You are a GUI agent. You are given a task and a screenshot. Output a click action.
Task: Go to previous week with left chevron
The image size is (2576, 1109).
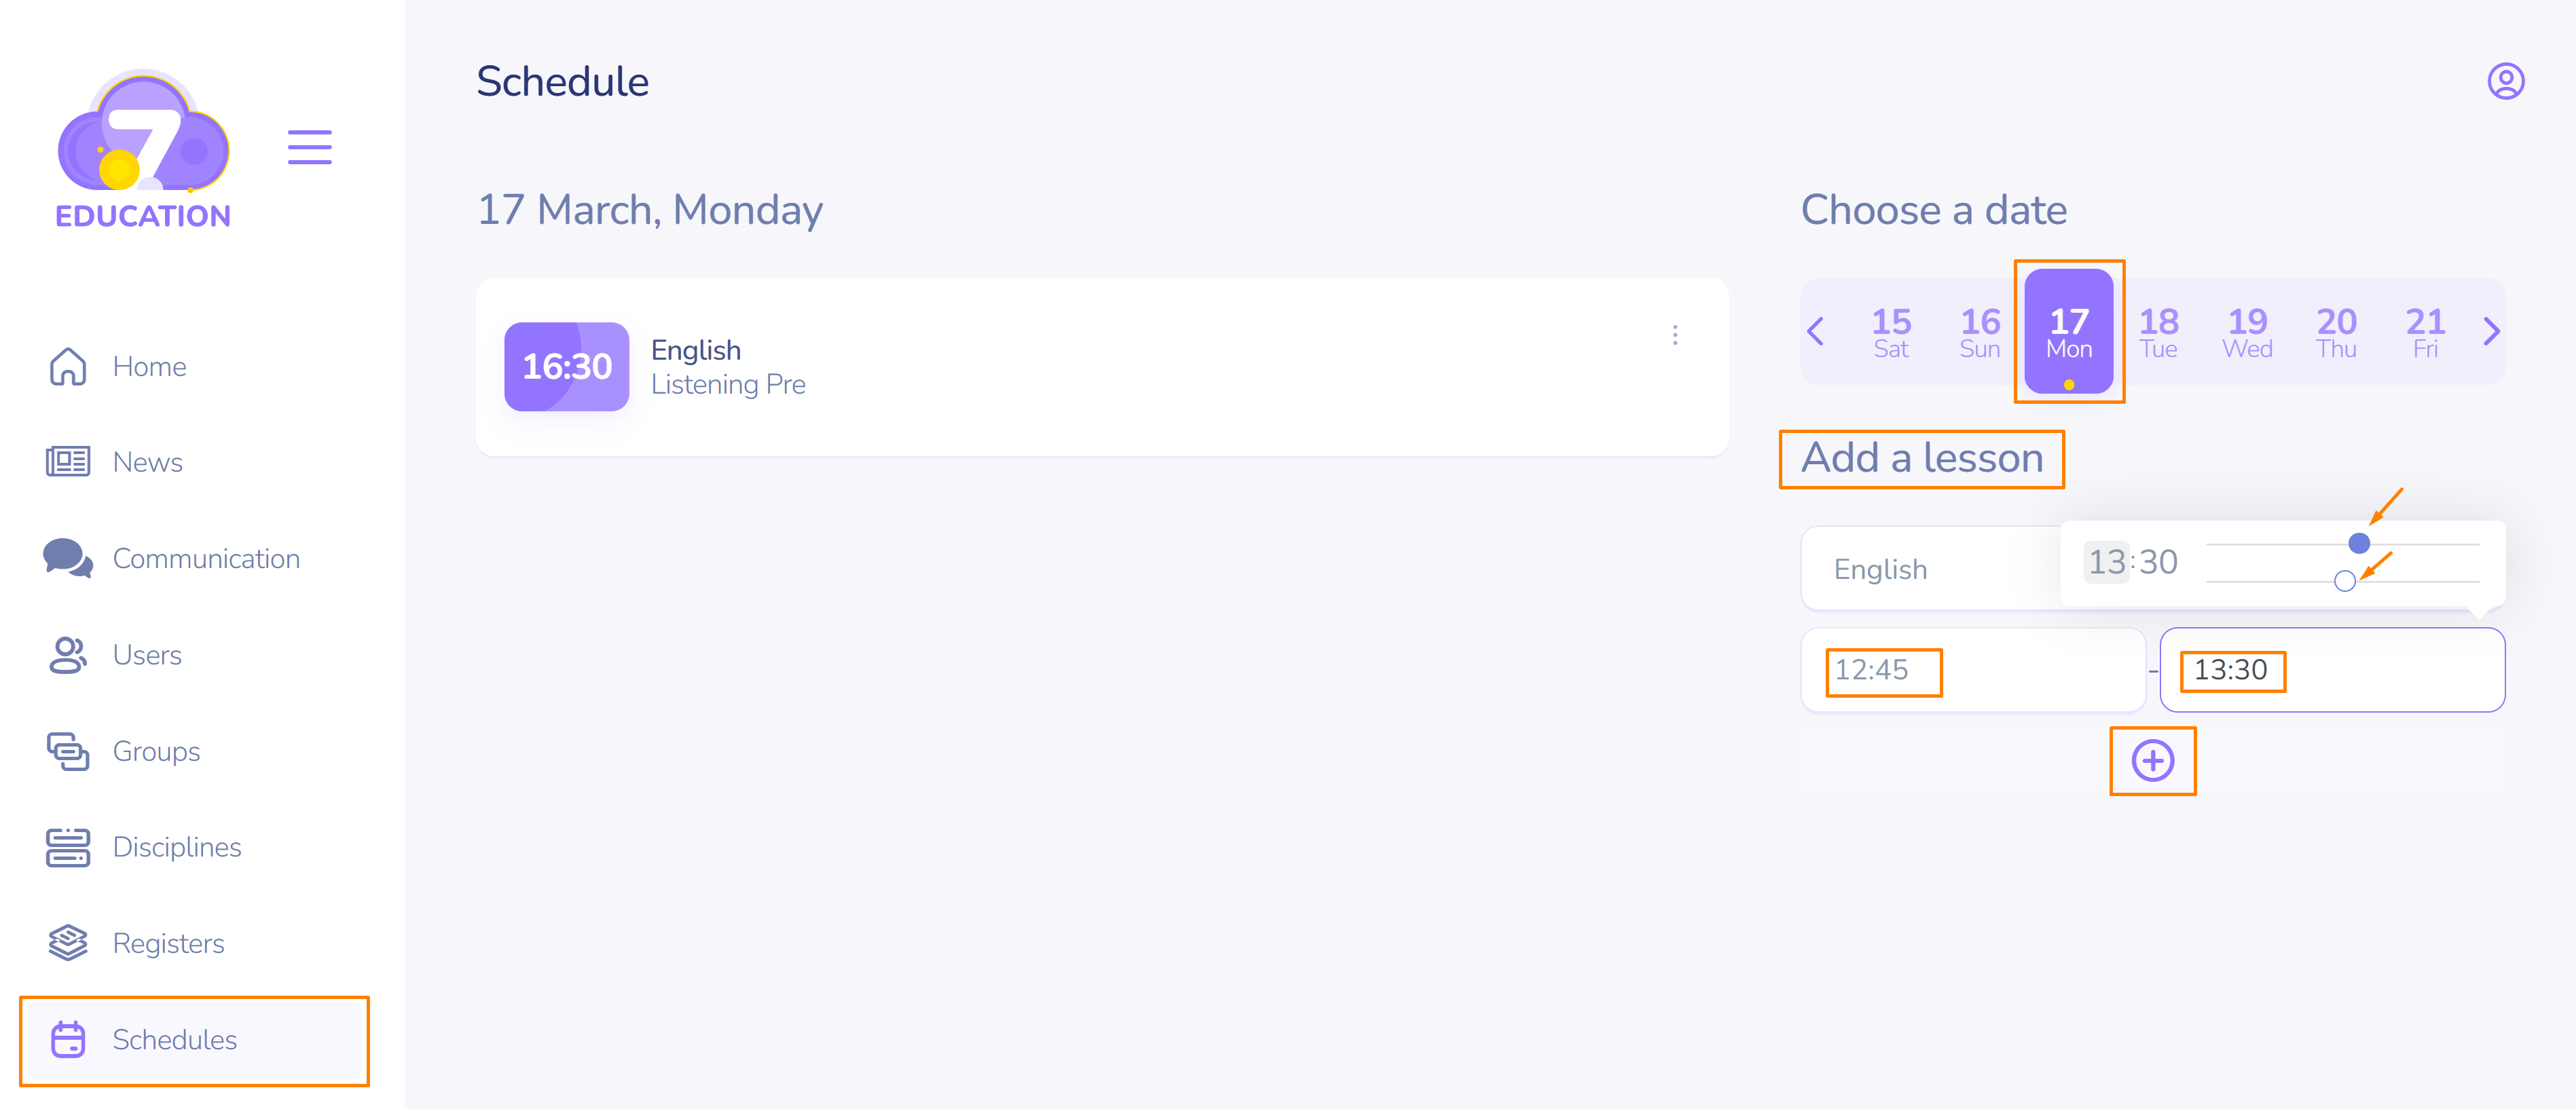[1816, 331]
